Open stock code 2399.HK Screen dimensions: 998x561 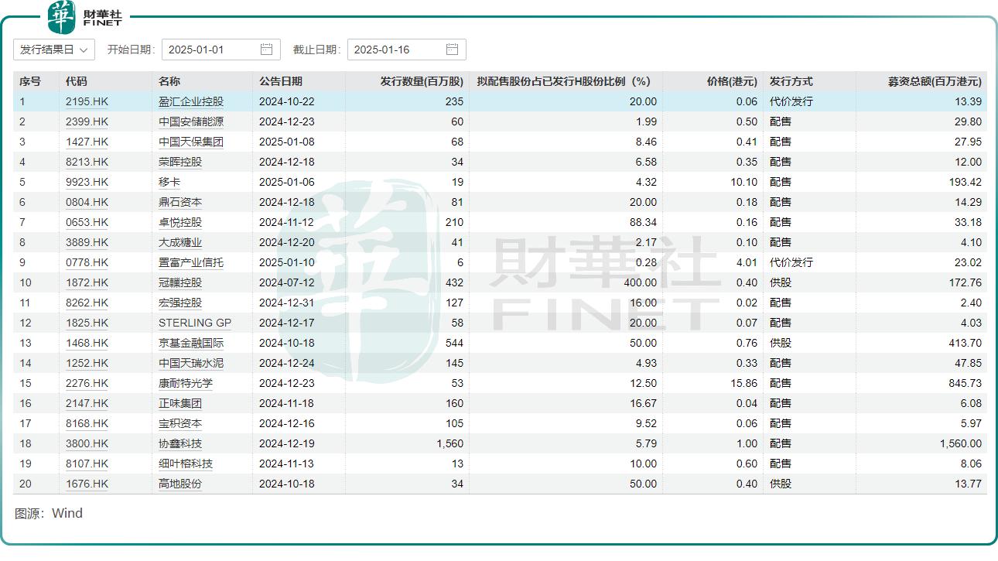coord(87,121)
